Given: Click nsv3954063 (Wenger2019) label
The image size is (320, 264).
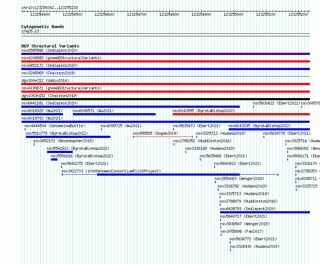Looking at the screenshot, I should (239, 179).
